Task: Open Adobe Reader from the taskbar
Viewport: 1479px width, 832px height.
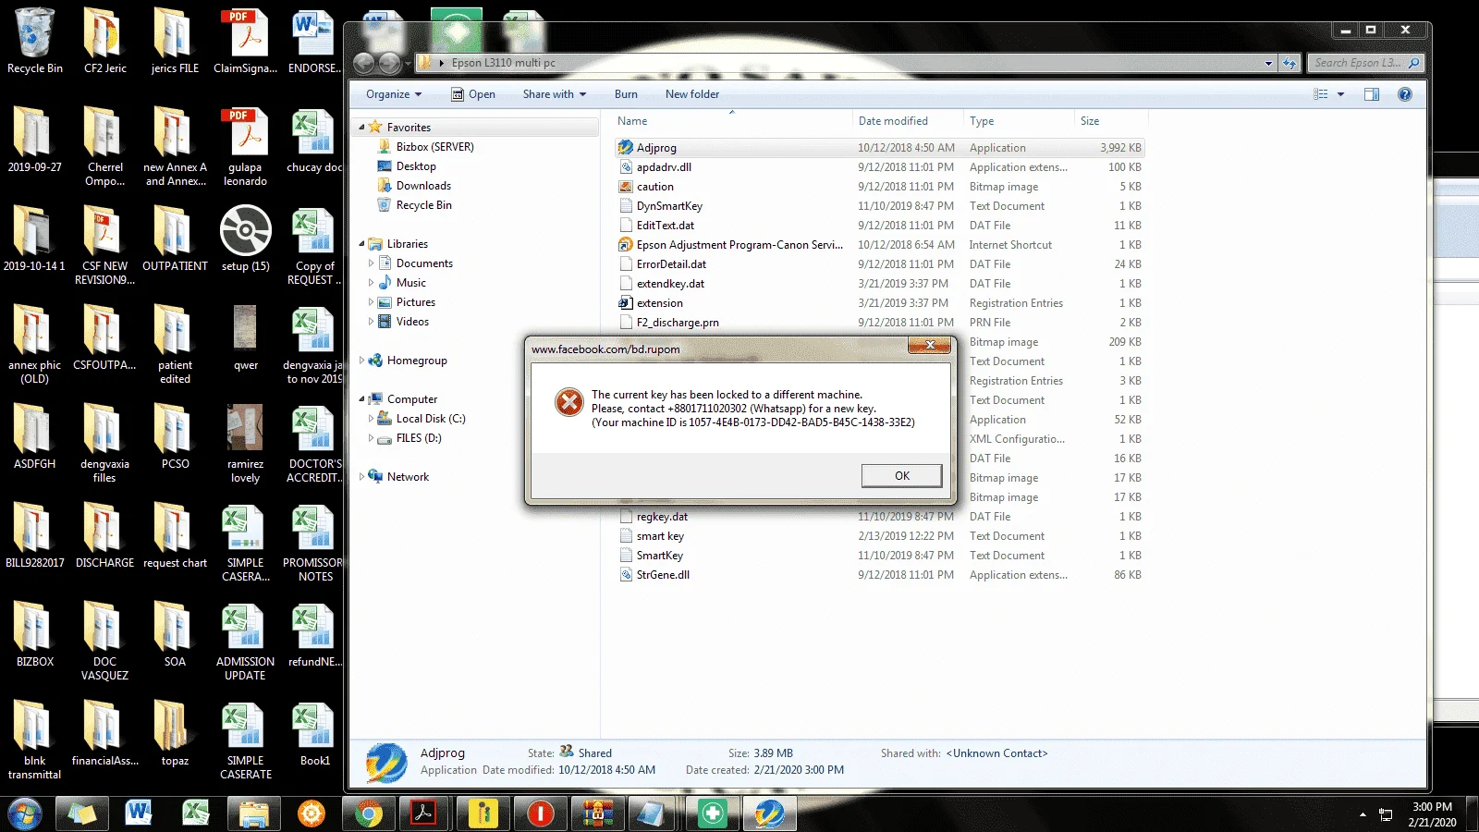Action: point(424,814)
